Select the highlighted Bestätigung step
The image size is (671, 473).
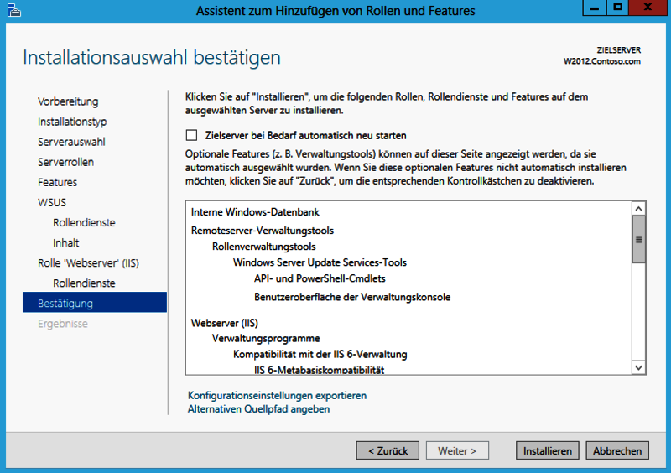[x=95, y=303]
